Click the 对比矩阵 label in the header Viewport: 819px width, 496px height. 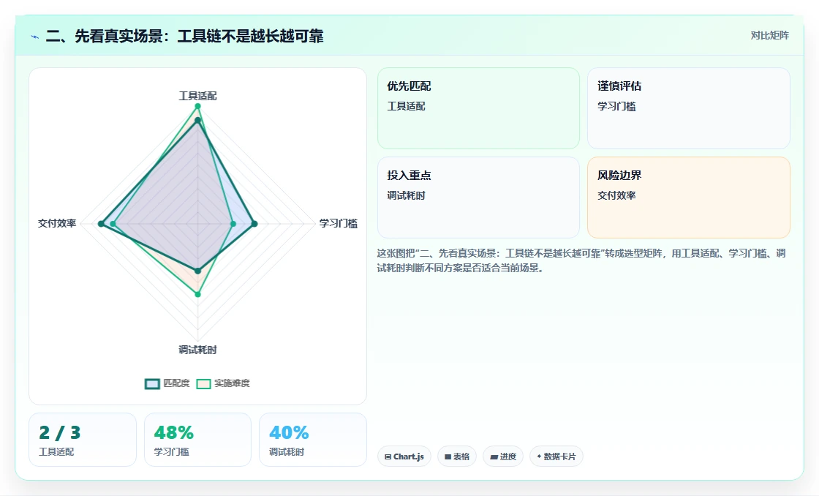[769, 36]
